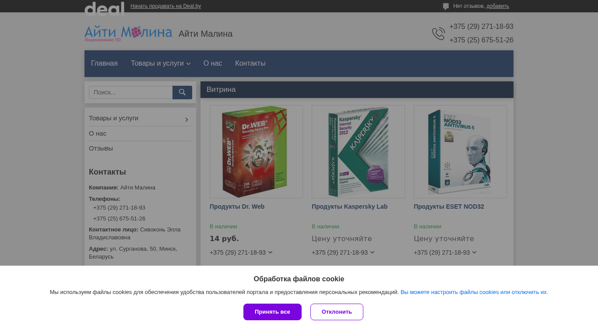Viewport: 598px width, 336px height.
Task: Click the phone handset icon in header
Action: coord(438,34)
